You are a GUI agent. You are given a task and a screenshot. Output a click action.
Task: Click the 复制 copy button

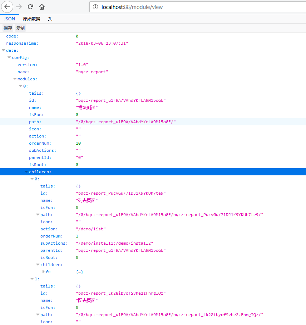pos(20,28)
